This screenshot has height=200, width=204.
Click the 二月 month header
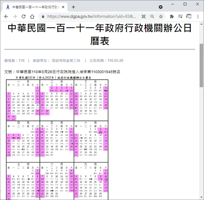point(57,82)
